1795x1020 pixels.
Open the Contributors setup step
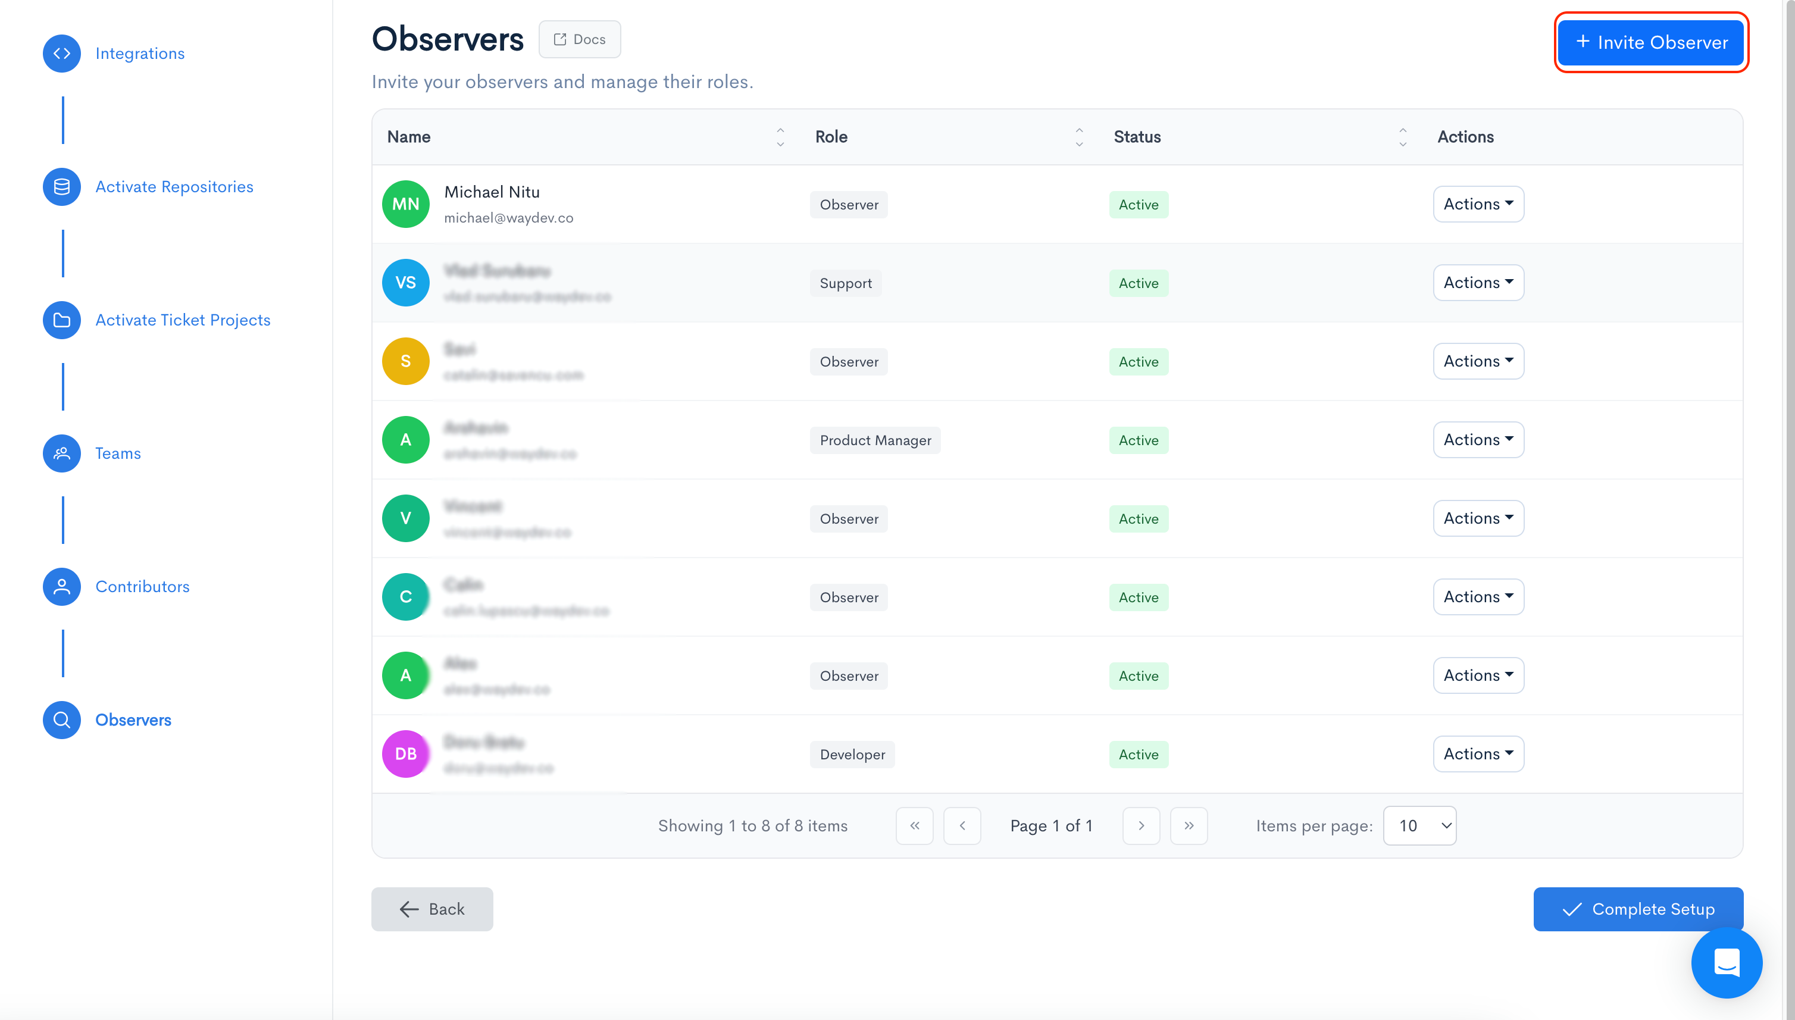click(142, 586)
